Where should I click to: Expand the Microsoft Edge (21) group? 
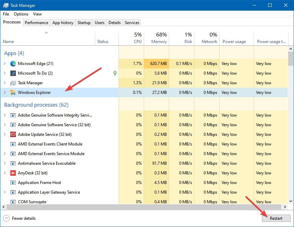pyautogui.click(x=5, y=64)
